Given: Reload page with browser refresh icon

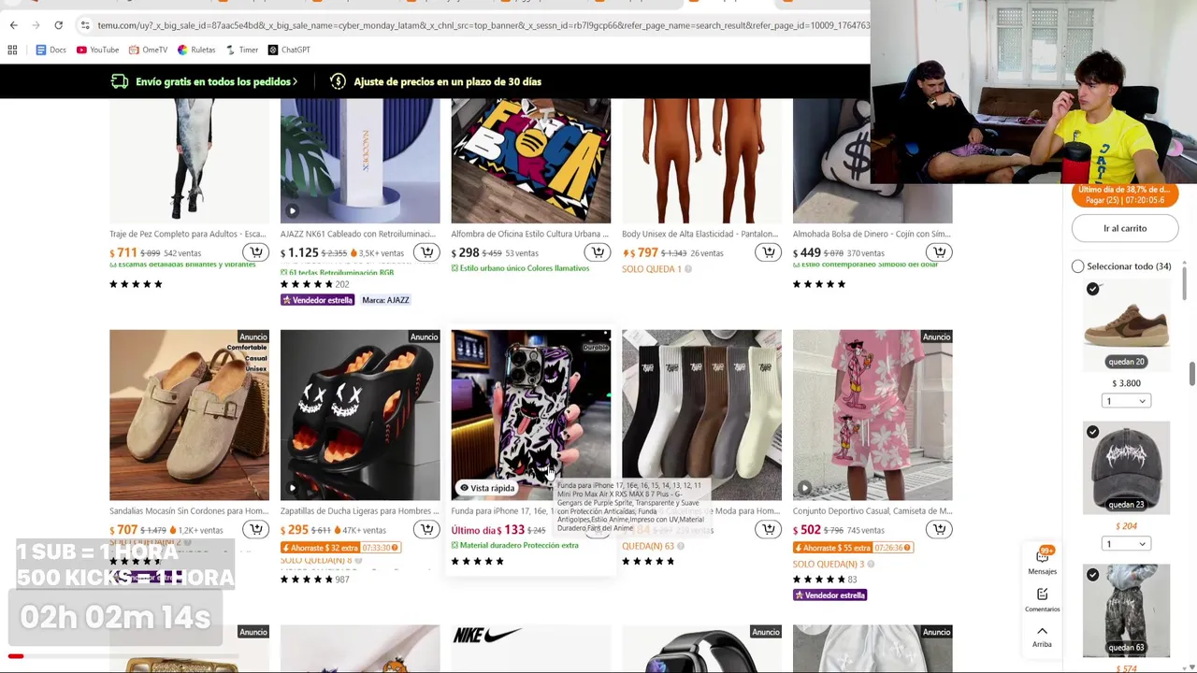Looking at the screenshot, I should tap(58, 25).
